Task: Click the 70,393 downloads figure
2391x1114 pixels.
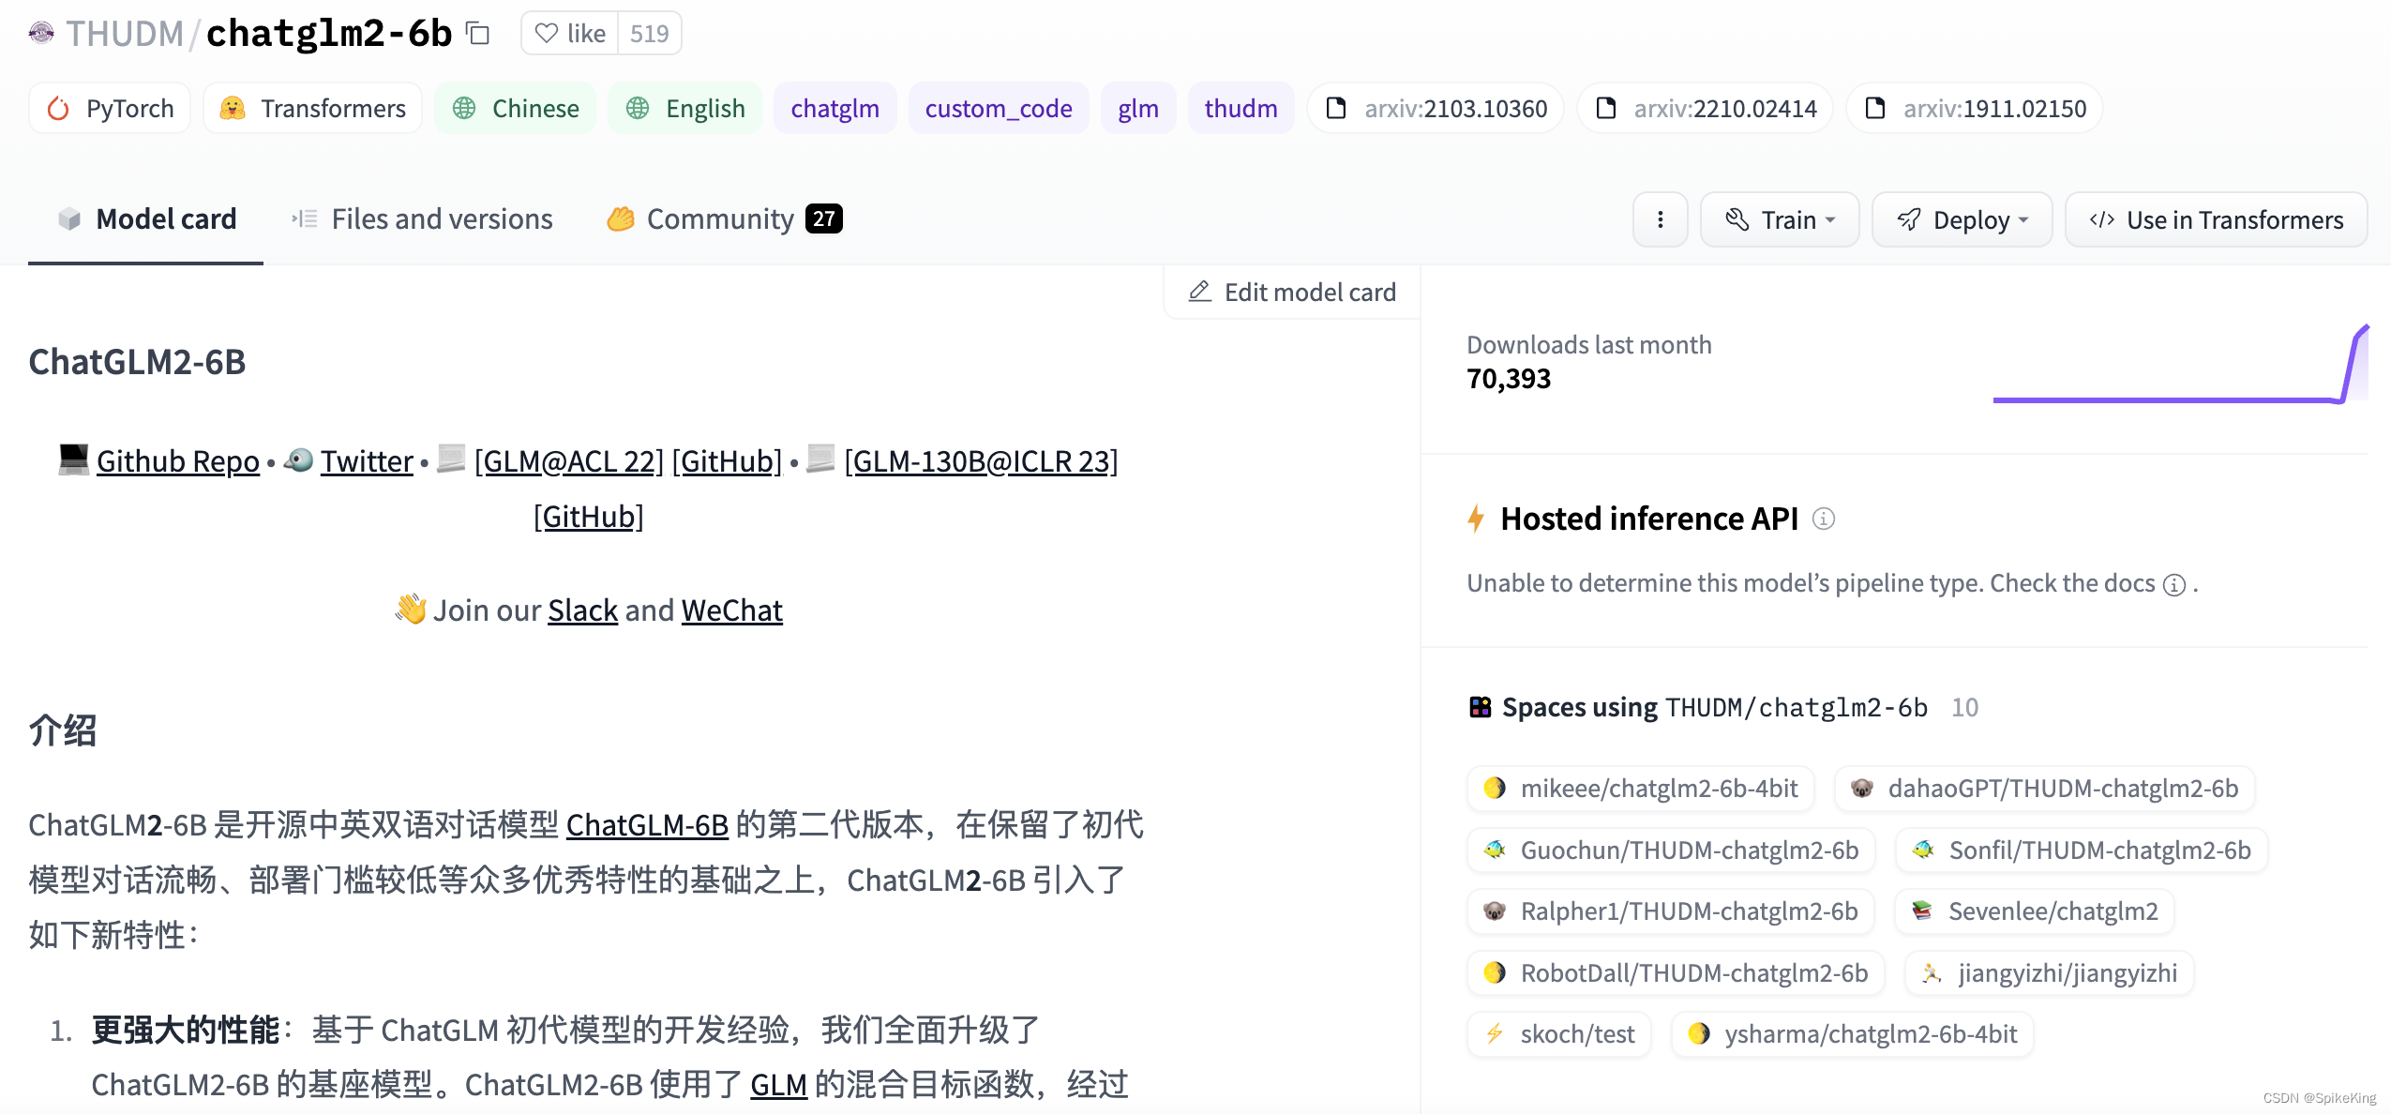Action: click(x=1509, y=379)
